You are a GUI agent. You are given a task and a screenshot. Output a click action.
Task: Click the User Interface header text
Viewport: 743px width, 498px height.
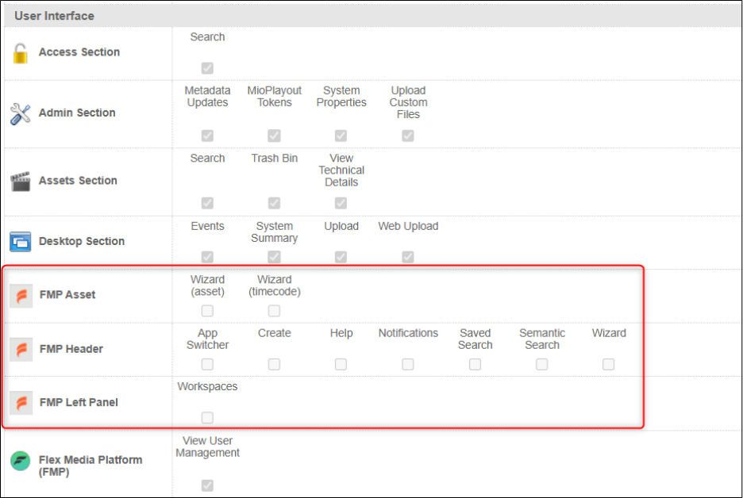point(55,16)
